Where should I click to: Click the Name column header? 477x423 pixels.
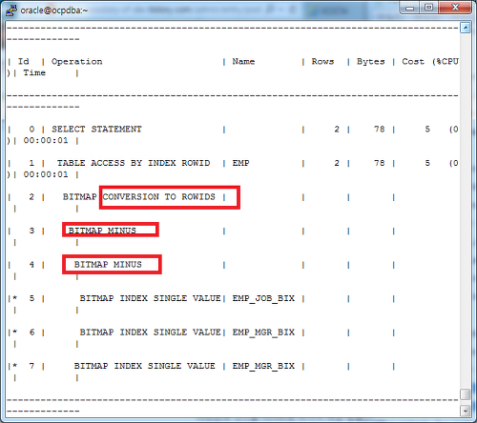pos(243,62)
